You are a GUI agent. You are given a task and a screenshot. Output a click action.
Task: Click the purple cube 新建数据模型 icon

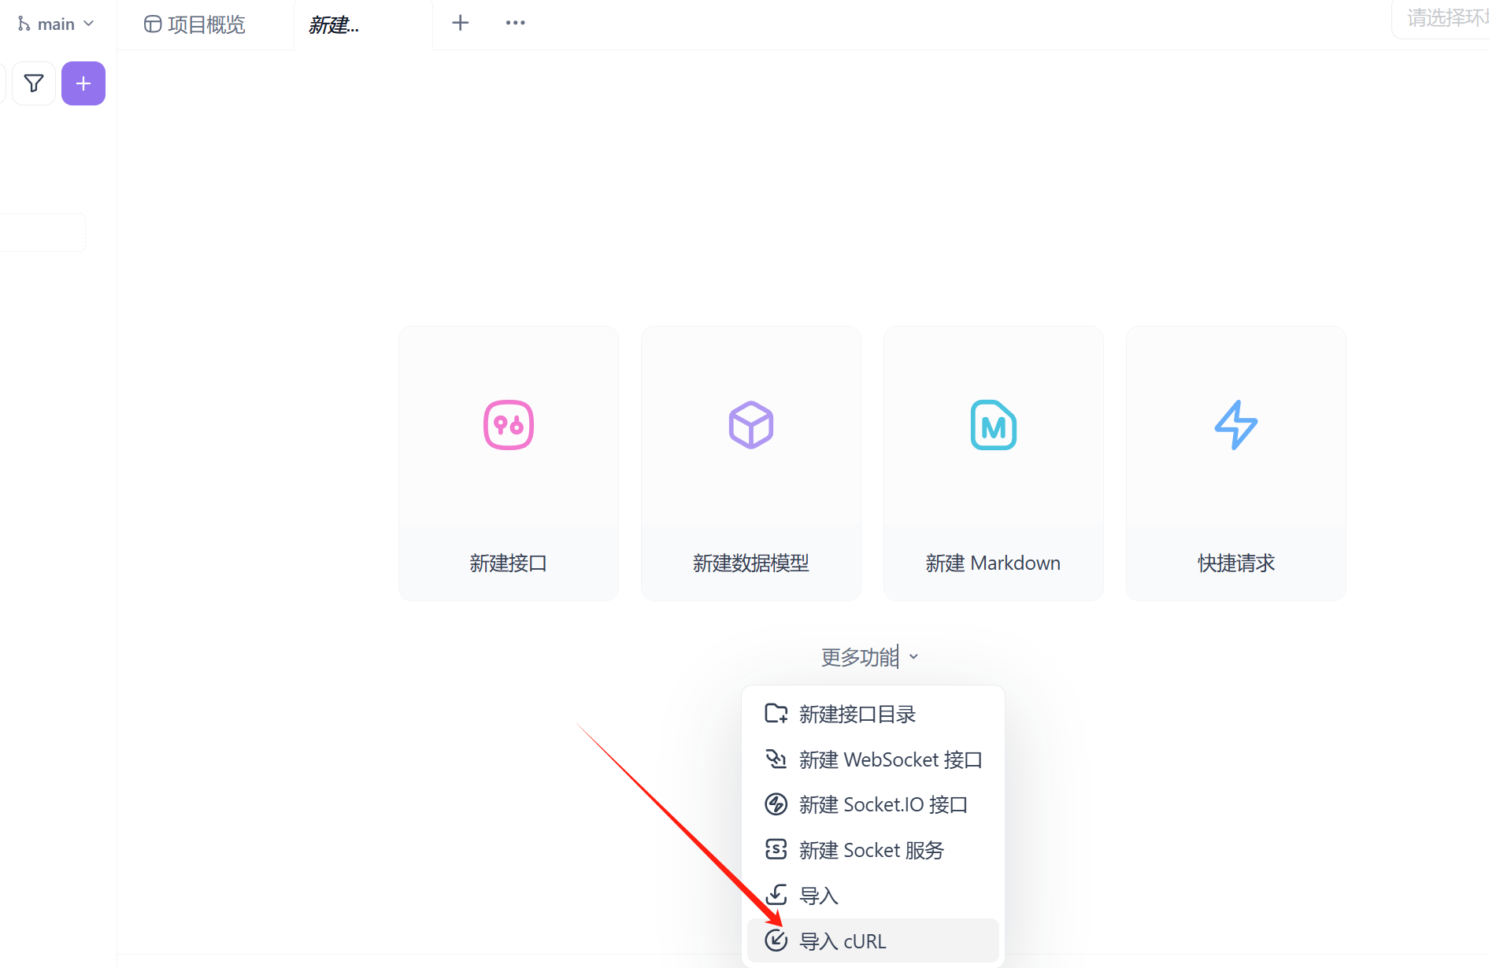click(751, 425)
